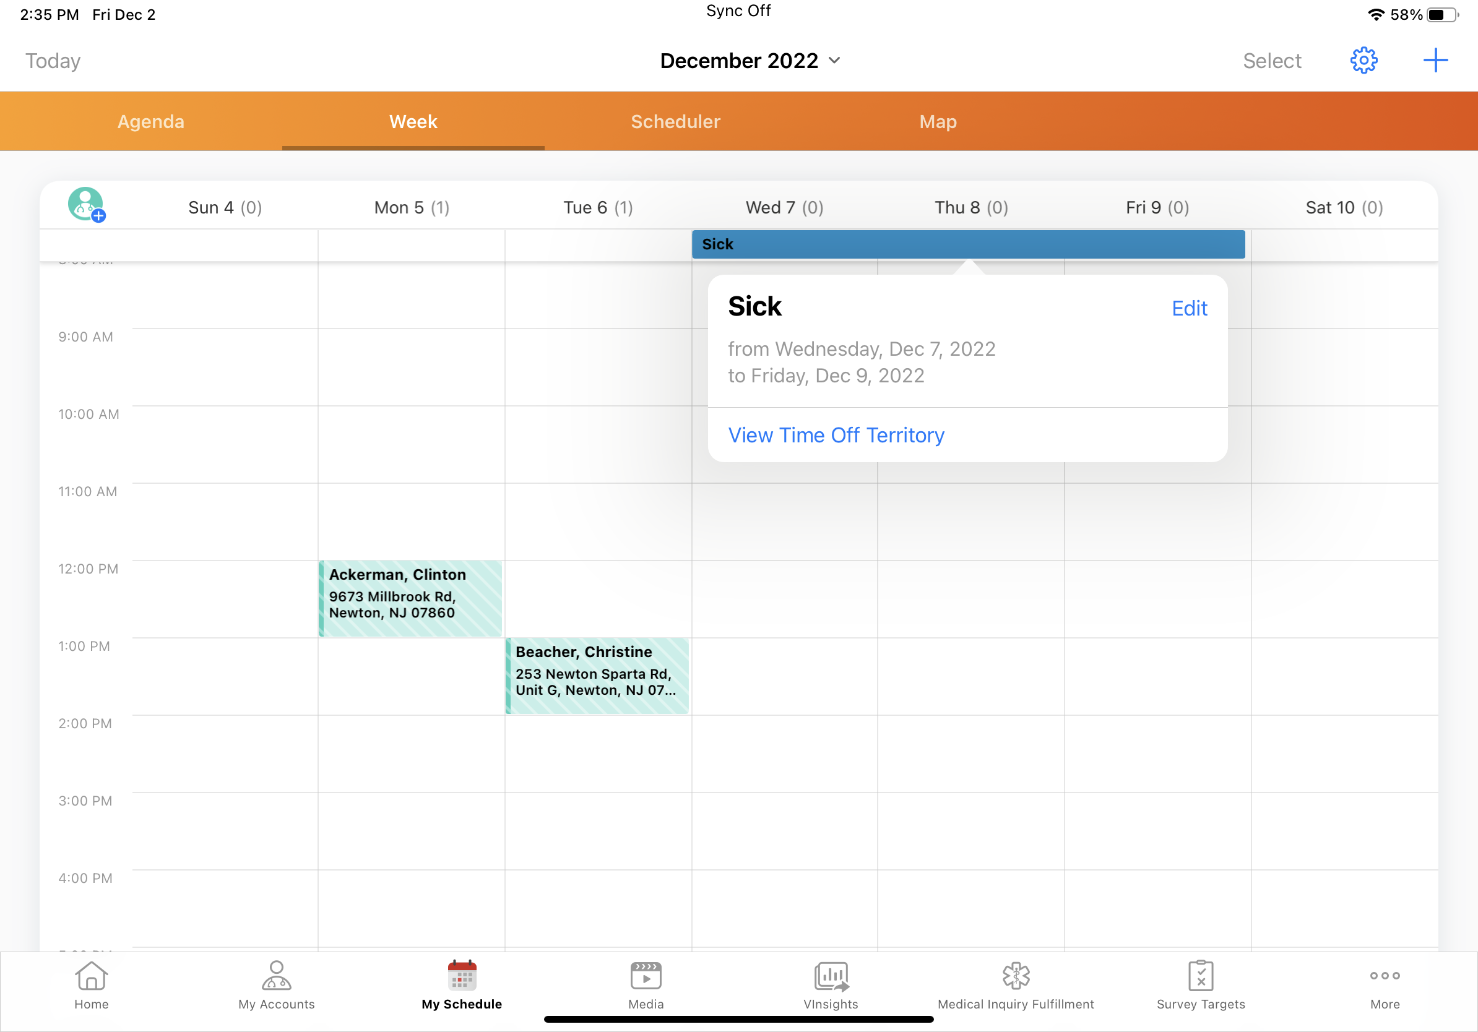Tap Edit in the Sick popover
The width and height of the screenshot is (1478, 1032).
[x=1189, y=308]
